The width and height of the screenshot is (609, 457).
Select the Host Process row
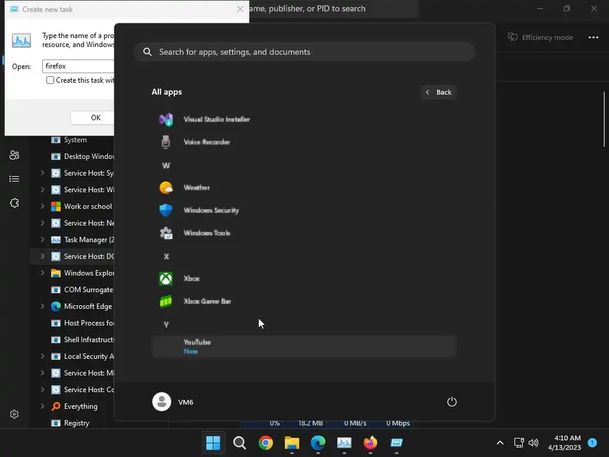tap(72, 323)
